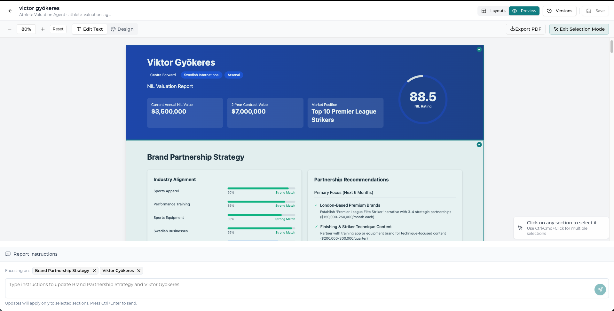This screenshot has width=614, height=311.
Task: Deselect the Viktor Gyökeres header section checkmark
Action: coord(479,49)
